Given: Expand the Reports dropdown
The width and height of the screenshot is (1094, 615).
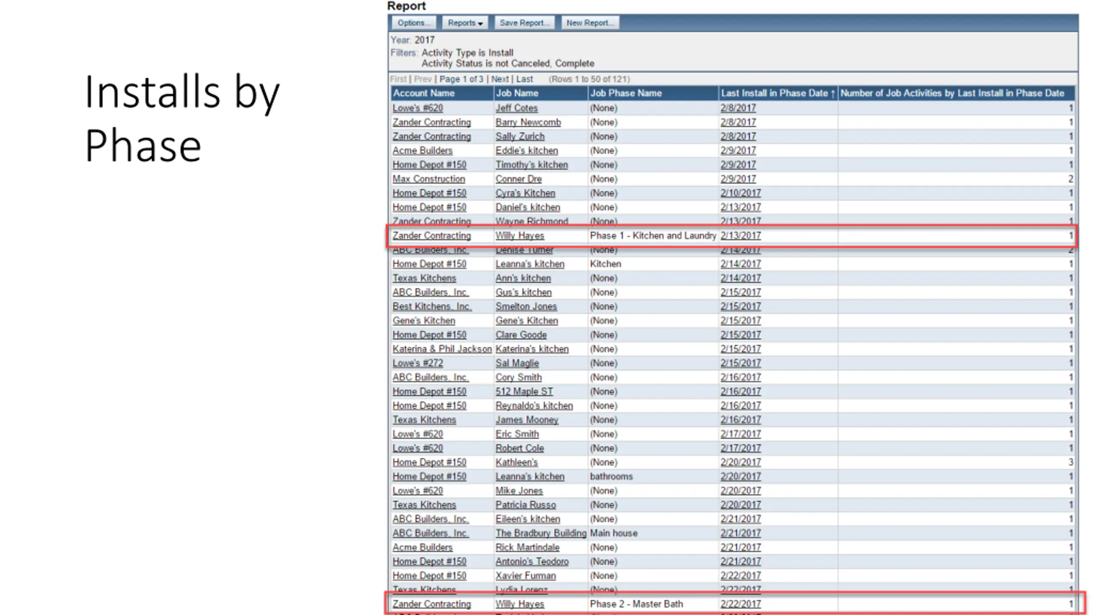Looking at the screenshot, I should 465,23.
